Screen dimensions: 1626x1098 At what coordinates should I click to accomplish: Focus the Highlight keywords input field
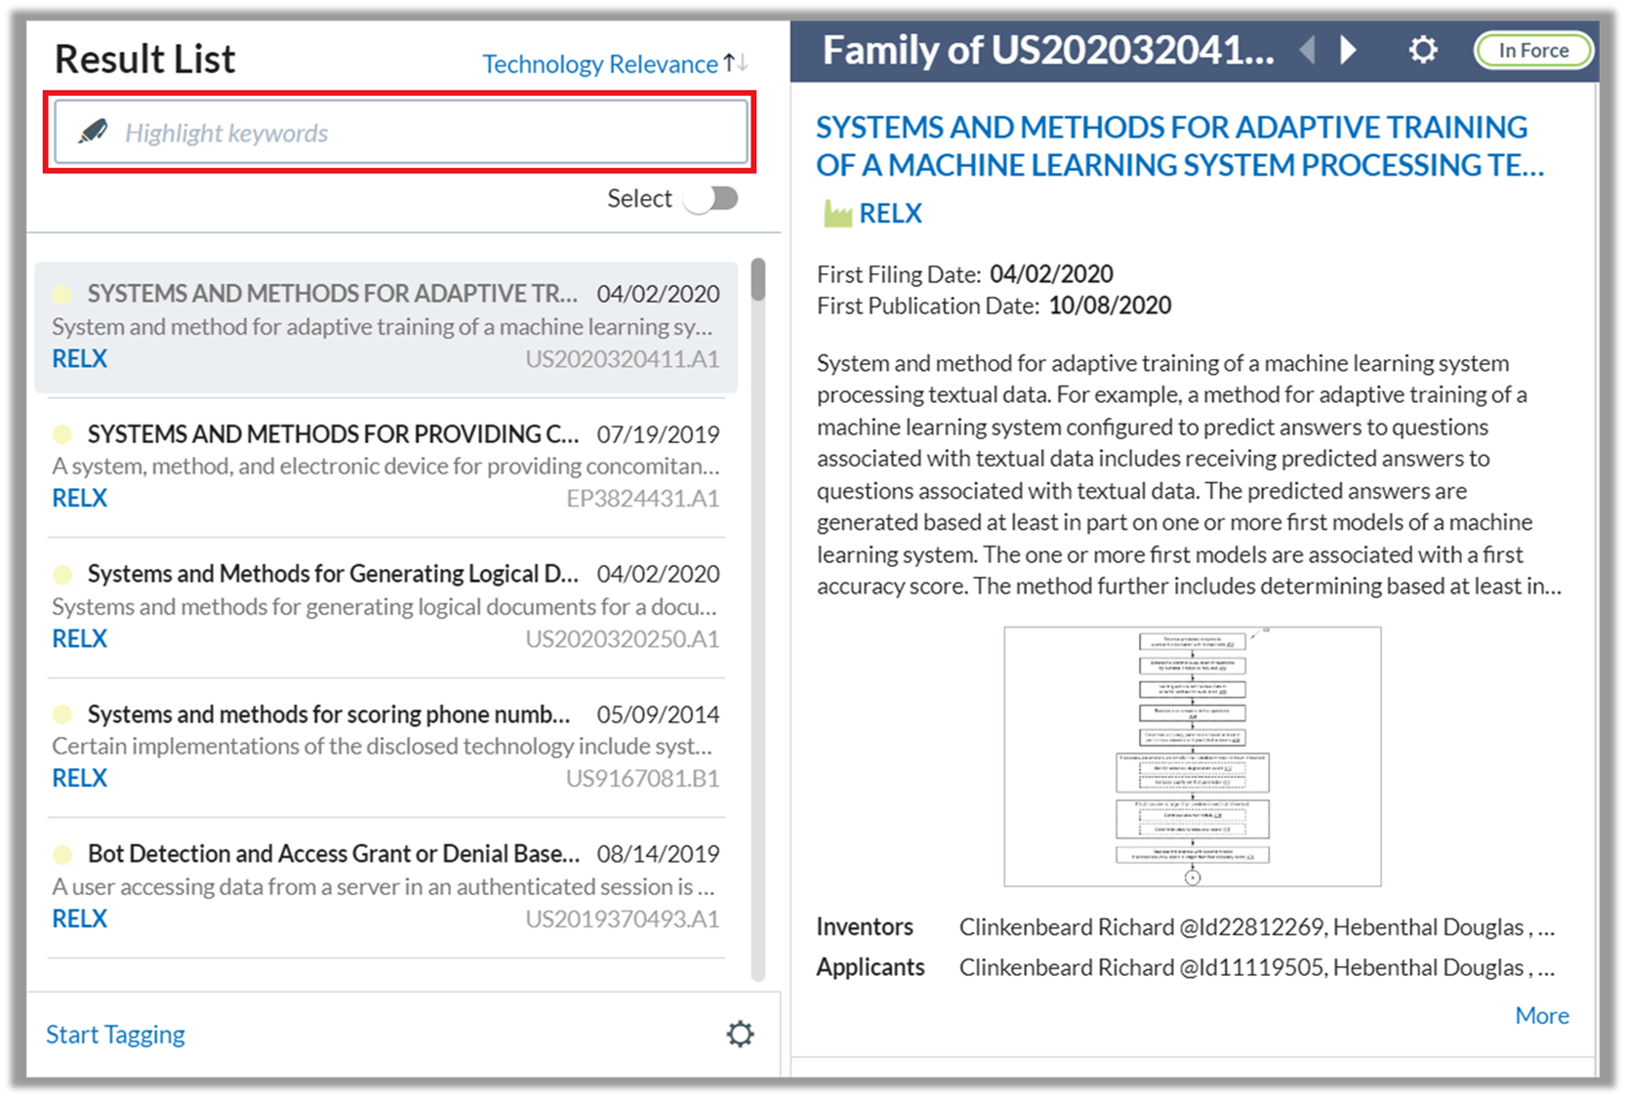coord(401,132)
